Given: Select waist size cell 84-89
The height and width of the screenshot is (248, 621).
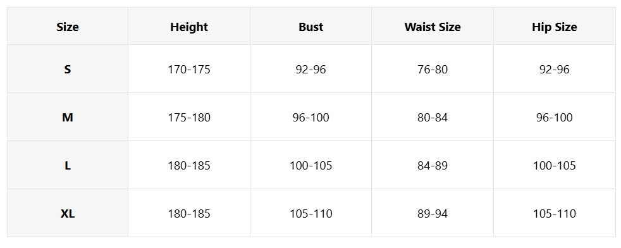Looking at the screenshot, I should [433, 165].
